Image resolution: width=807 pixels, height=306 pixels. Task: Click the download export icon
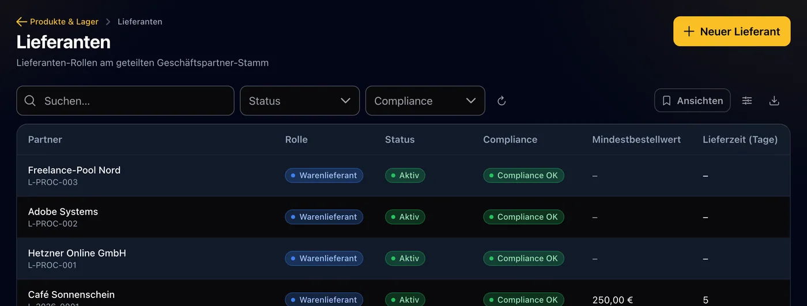[774, 101]
